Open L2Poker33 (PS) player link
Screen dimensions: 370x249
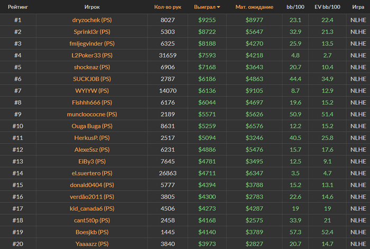[x=92, y=55]
